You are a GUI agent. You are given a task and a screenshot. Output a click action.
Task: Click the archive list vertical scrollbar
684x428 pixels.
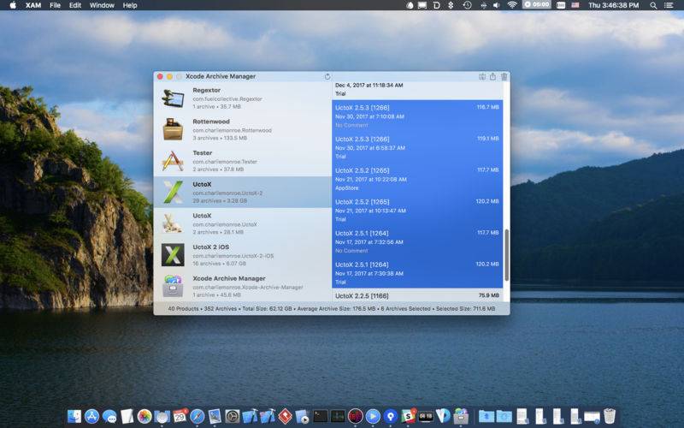506,255
